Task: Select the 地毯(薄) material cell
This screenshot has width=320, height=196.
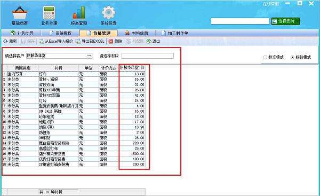Action: (x=58, y=127)
